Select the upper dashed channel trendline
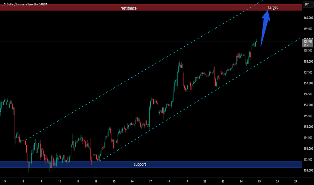Screen dimensions: 314x185 coord(144,70)
